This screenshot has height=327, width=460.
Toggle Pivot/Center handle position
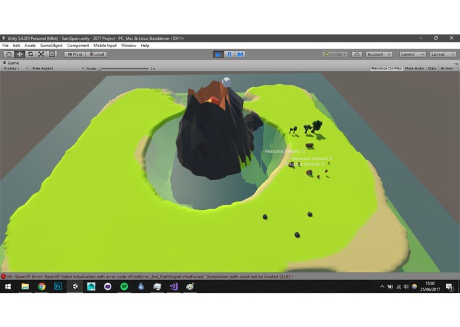click(75, 54)
